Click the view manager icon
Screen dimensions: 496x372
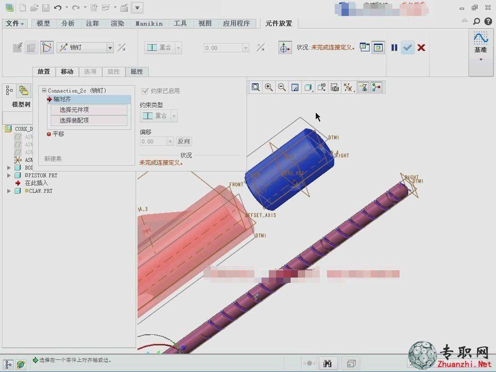[335, 87]
